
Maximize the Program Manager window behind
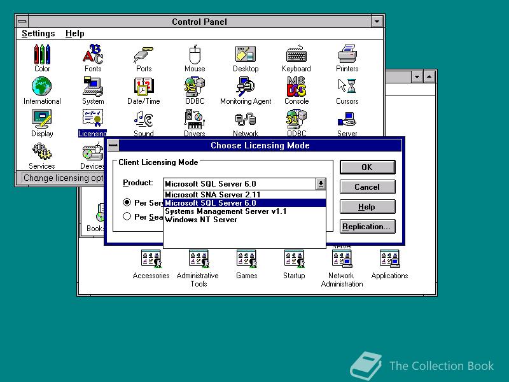pyautogui.click(x=429, y=77)
